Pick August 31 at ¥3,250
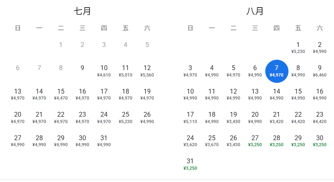This screenshot has width=334, height=182. point(190,163)
